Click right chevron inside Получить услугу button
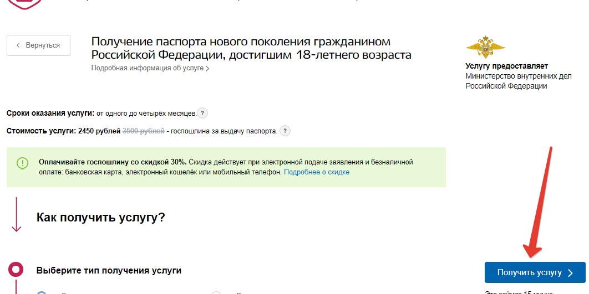Image resolution: width=589 pixels, height=294 pixels. coord(570,272)
